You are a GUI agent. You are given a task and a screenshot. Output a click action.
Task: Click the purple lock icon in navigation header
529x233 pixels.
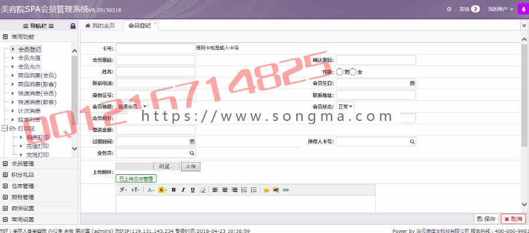point(72,26)
